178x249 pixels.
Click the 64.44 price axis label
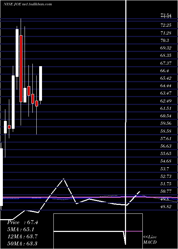click(166, 86)
